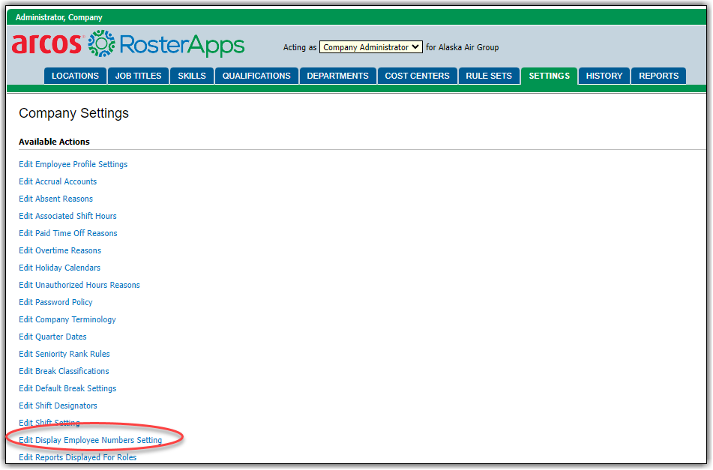
Task: Go to the Skills tab
Action: point(192,76)
